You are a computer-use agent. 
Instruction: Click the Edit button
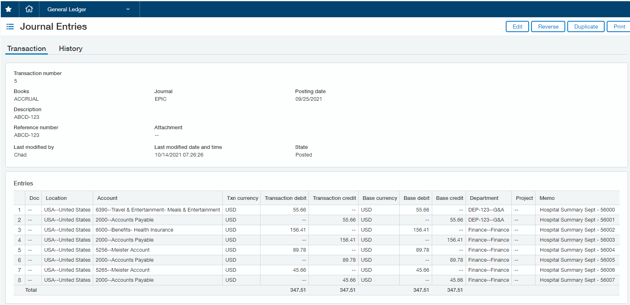coord(517,26)
